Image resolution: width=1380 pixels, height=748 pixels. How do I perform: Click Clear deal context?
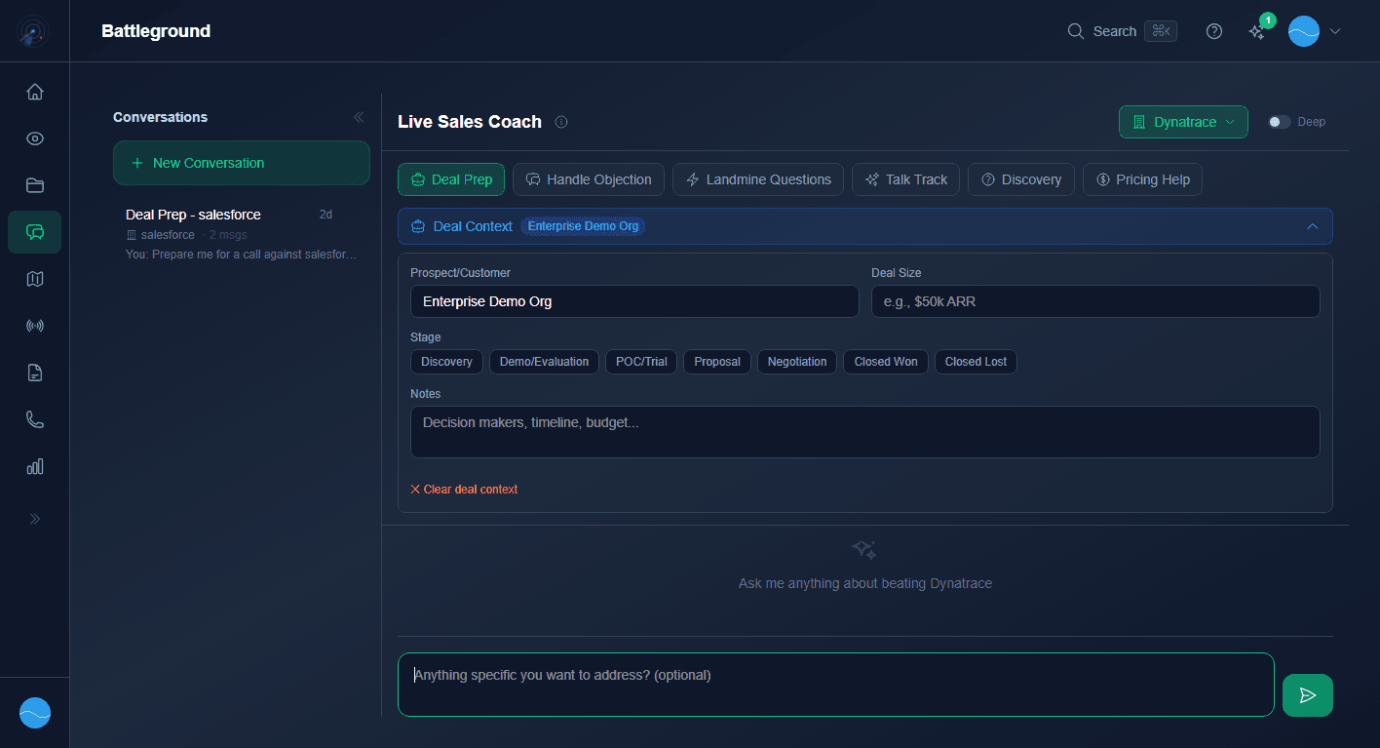click(464, 489)
